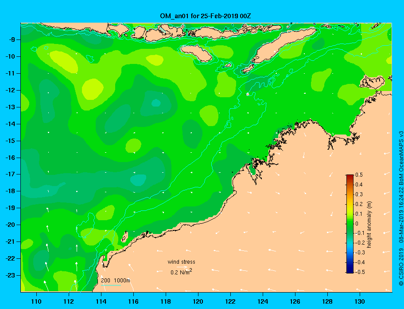Screen dimensions: 404x309
Task: Click latitude label "-10" on the y-axis
Action: [x=10, y=56]
